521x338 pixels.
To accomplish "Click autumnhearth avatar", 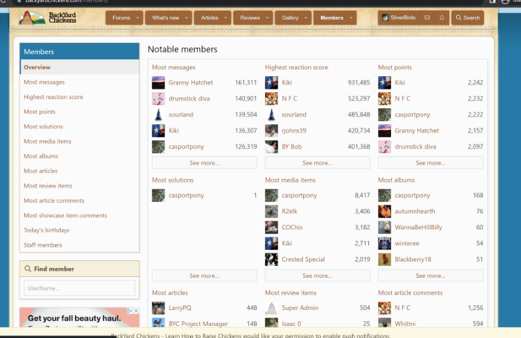I will coord(384,211).
